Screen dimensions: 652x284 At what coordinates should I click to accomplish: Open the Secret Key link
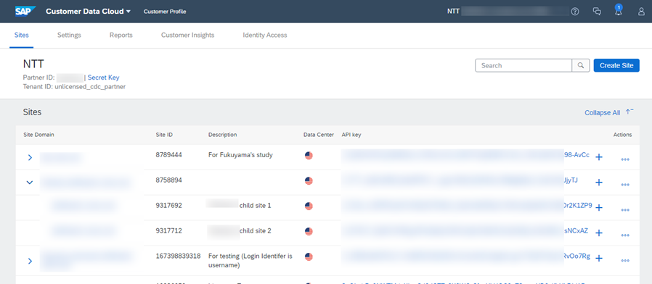pyautogui.click(x=104, y=78)
